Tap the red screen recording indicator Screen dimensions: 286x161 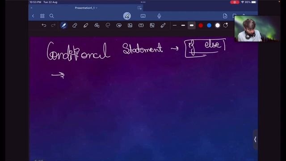click(x=235, y=2)
